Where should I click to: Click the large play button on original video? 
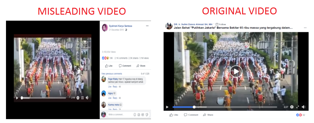236,72
